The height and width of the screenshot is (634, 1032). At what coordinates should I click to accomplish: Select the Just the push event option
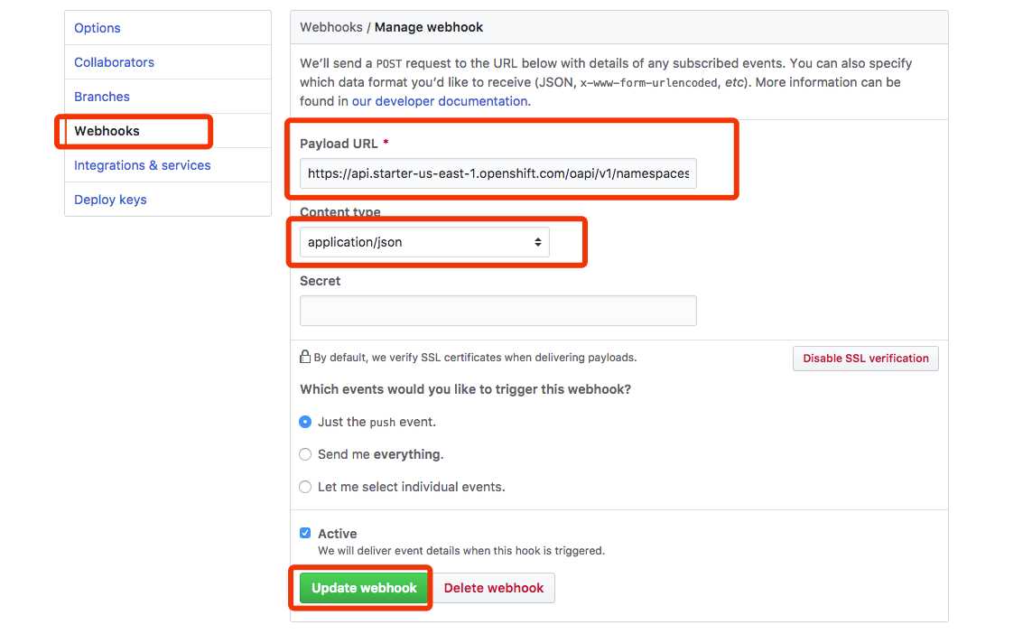[x=305, y=422]
